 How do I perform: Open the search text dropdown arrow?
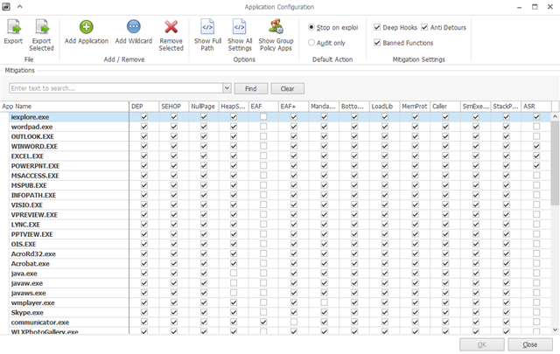(227, 87)
